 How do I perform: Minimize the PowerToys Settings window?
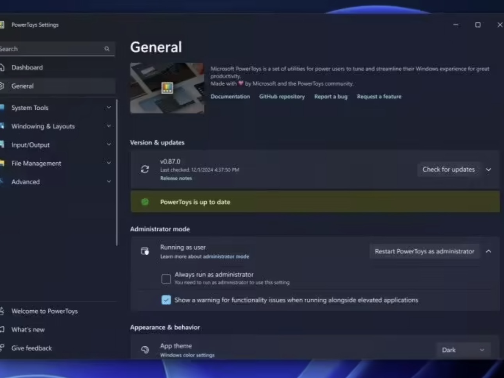tap(456, 25)
